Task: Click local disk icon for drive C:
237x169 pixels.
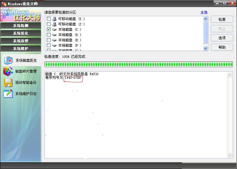Action: 54,29
